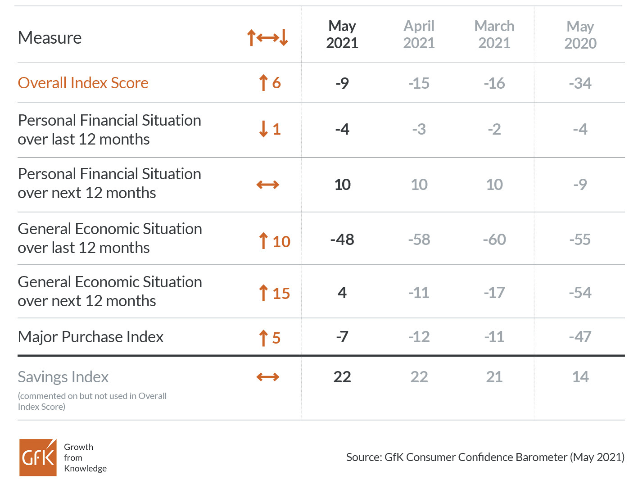Click the Overall Index Score label
638x498 pixels.
point(83,83)
